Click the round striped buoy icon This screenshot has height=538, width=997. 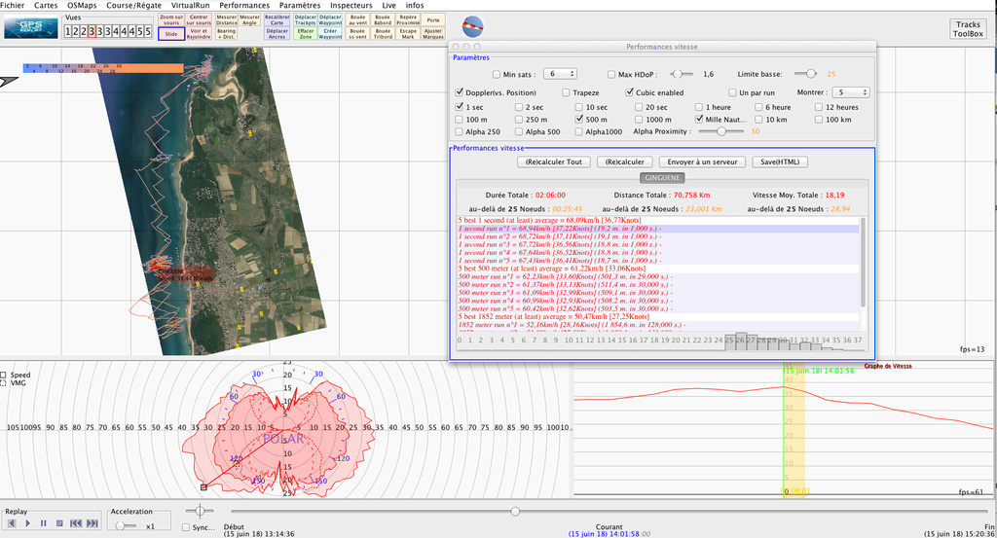(x=472, y=26)
